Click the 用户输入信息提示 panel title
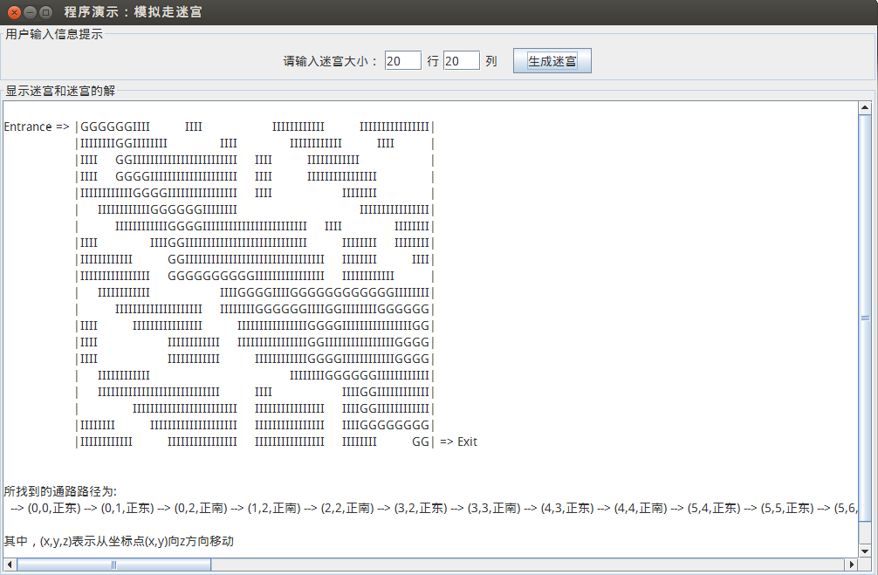 (x=54, y=35)
